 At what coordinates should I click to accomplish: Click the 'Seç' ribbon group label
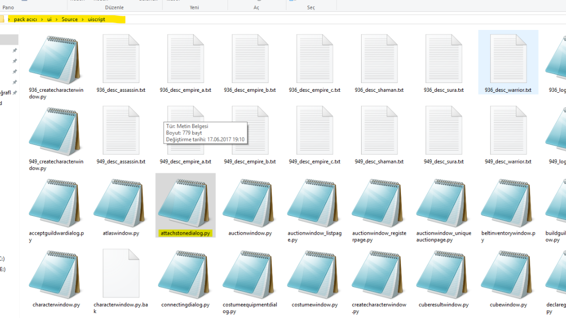coord(311,7)
